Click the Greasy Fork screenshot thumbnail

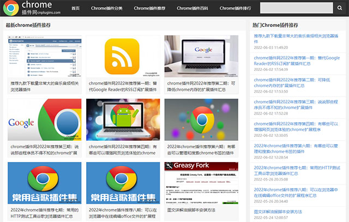(x=201, y=183)
